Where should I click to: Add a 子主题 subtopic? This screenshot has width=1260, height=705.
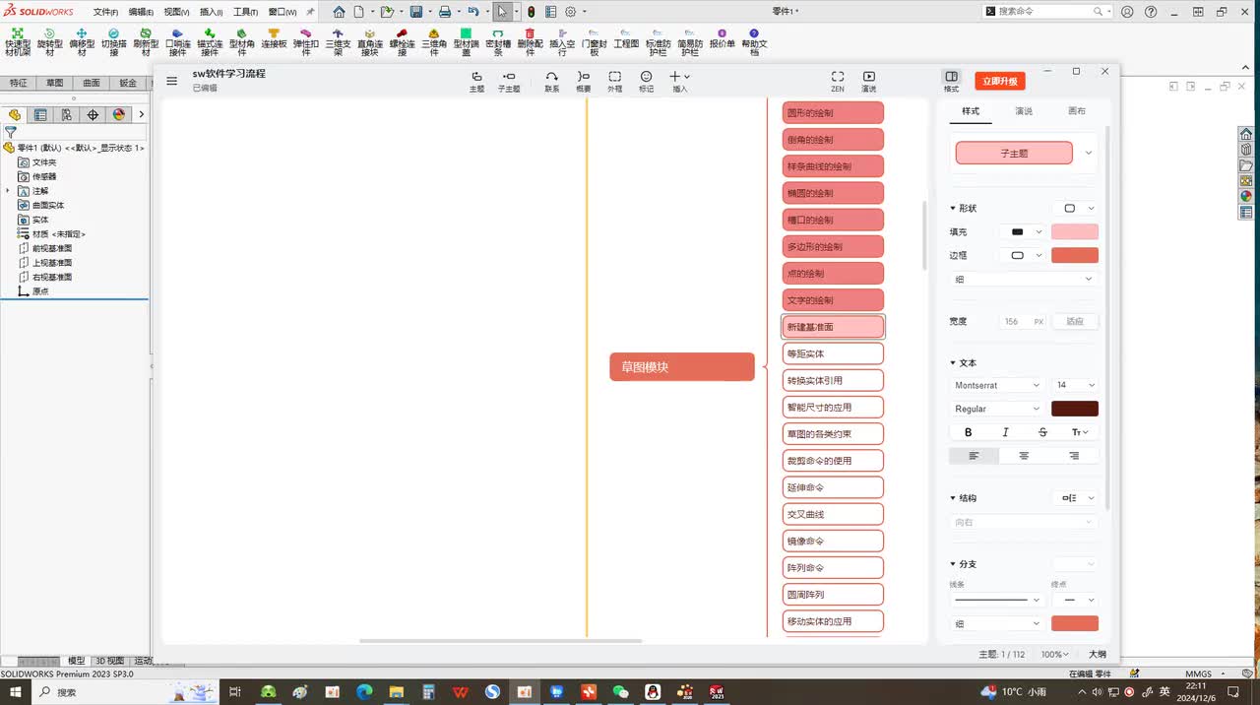click(x=509, y=82)
